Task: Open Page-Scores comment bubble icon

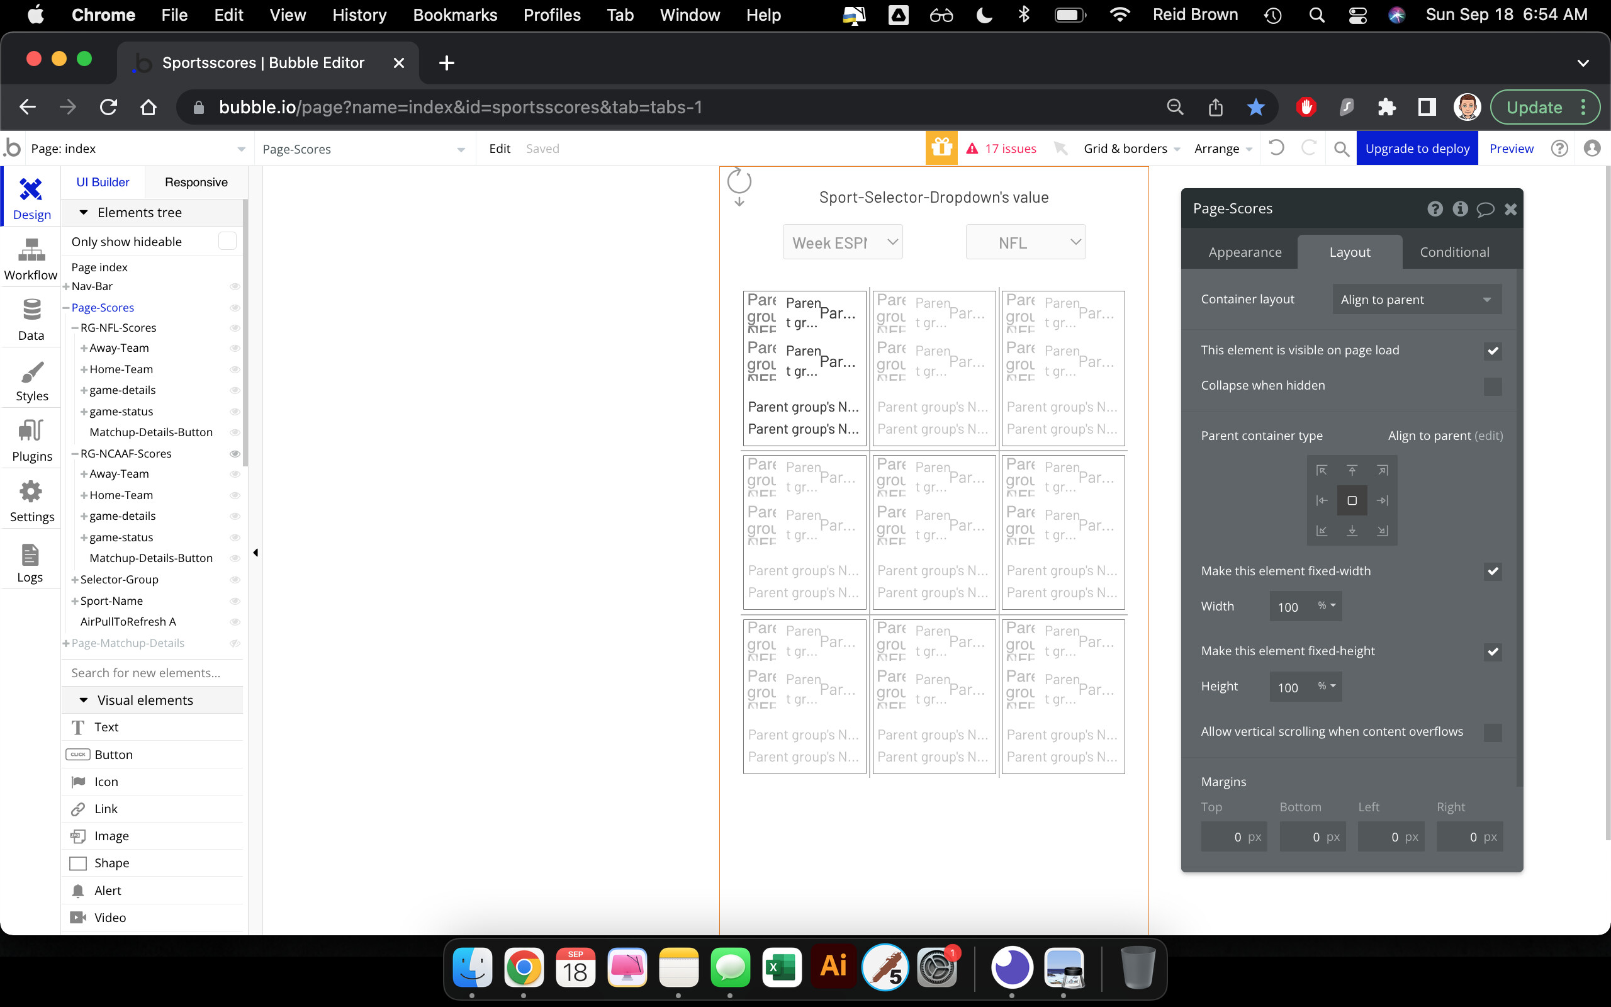Action: point(1485,210)
